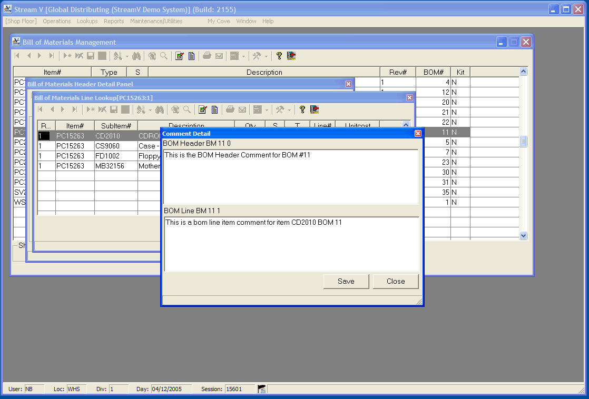Click magnifier icon in Bill of Materials Management toolbar
Image resolution: width=589 pixels, height=399 pixels.
tap(164, 56)
